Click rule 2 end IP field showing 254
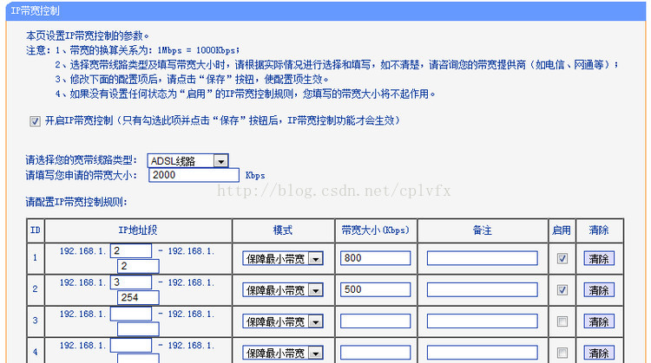Viewport: 651px width, 363px height. click(138, 297)
